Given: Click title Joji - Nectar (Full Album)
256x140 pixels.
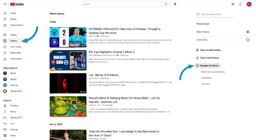Looking at the screenshot, I should coord(104,75).
